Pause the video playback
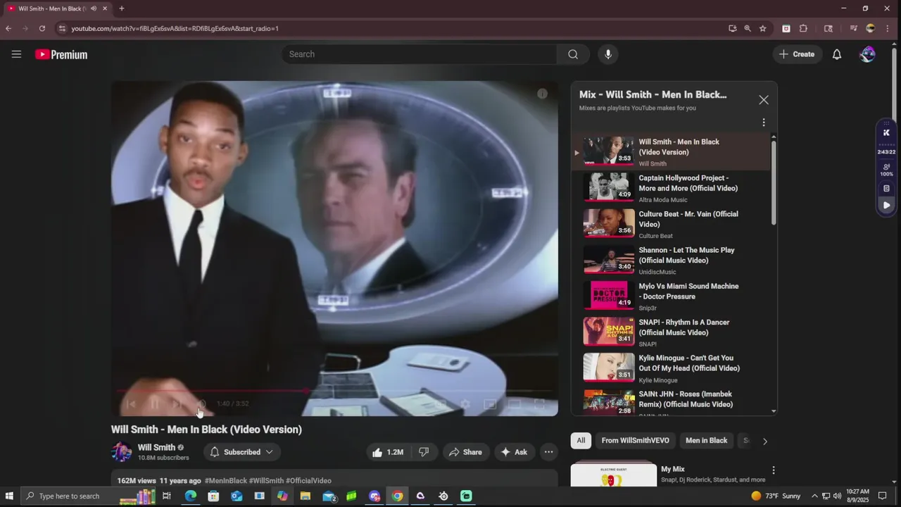 154,403
